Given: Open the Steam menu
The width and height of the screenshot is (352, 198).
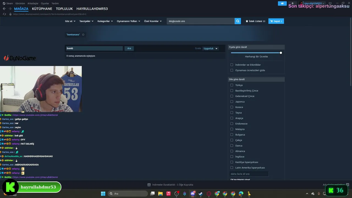Looking at the screenshot, I should [x=8, y=3].
